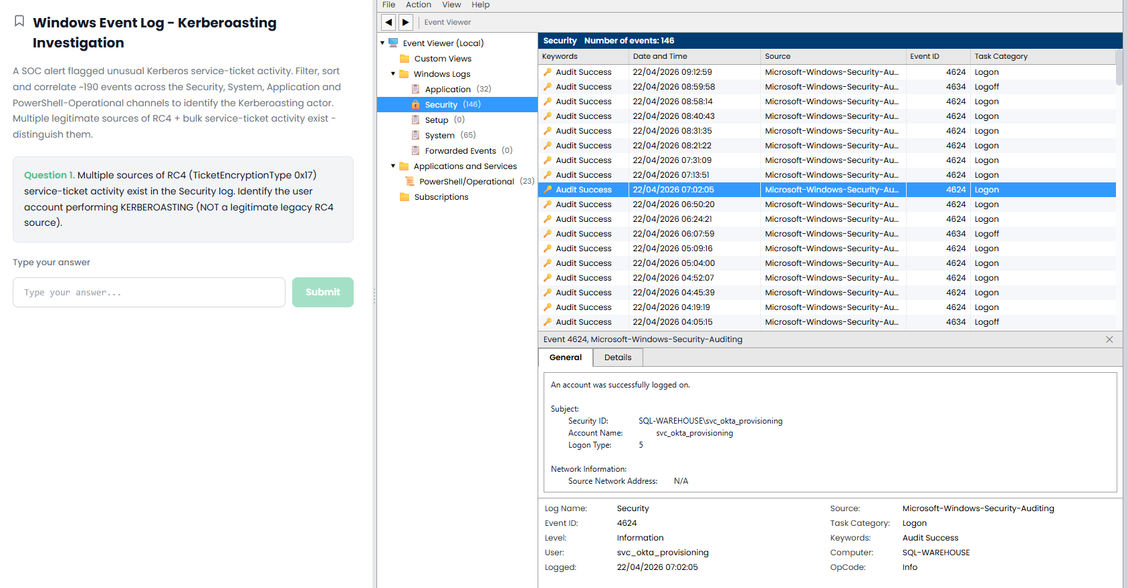1128x588 pixels.
Task: Close the event details pane
Action: pyautogui.click(x=1109, y=339)
